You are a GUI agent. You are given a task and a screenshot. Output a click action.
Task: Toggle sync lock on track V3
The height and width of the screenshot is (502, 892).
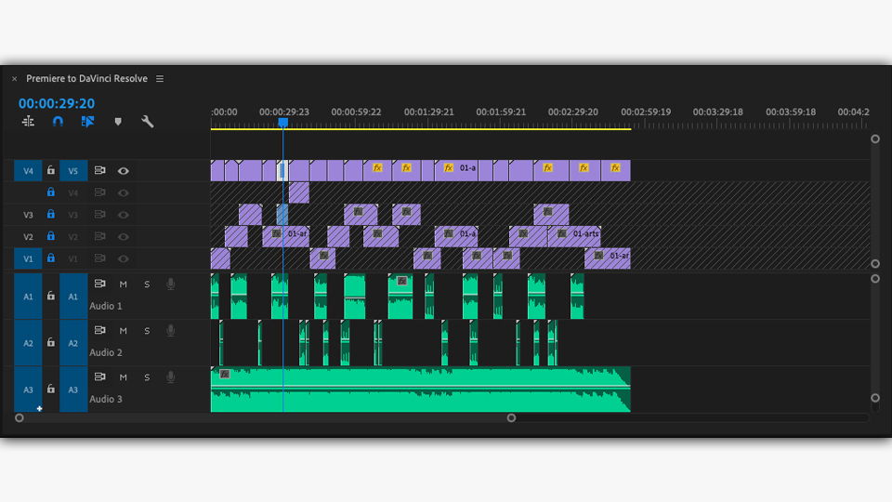(99, 214)
